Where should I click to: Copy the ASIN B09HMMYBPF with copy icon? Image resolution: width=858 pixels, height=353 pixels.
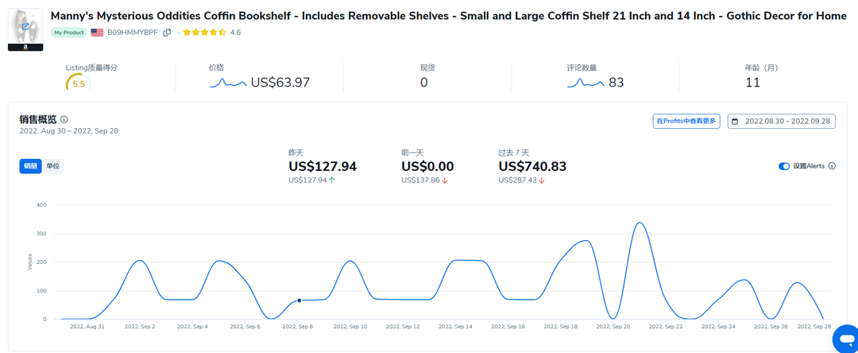pyautogui.click(x=167, y=33)
